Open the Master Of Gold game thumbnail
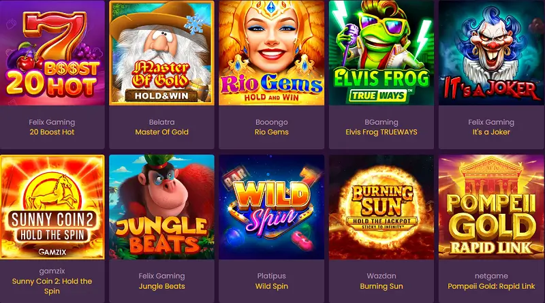Screen dimensions: 545x303 pyautogui.click(x=161, y=53)
